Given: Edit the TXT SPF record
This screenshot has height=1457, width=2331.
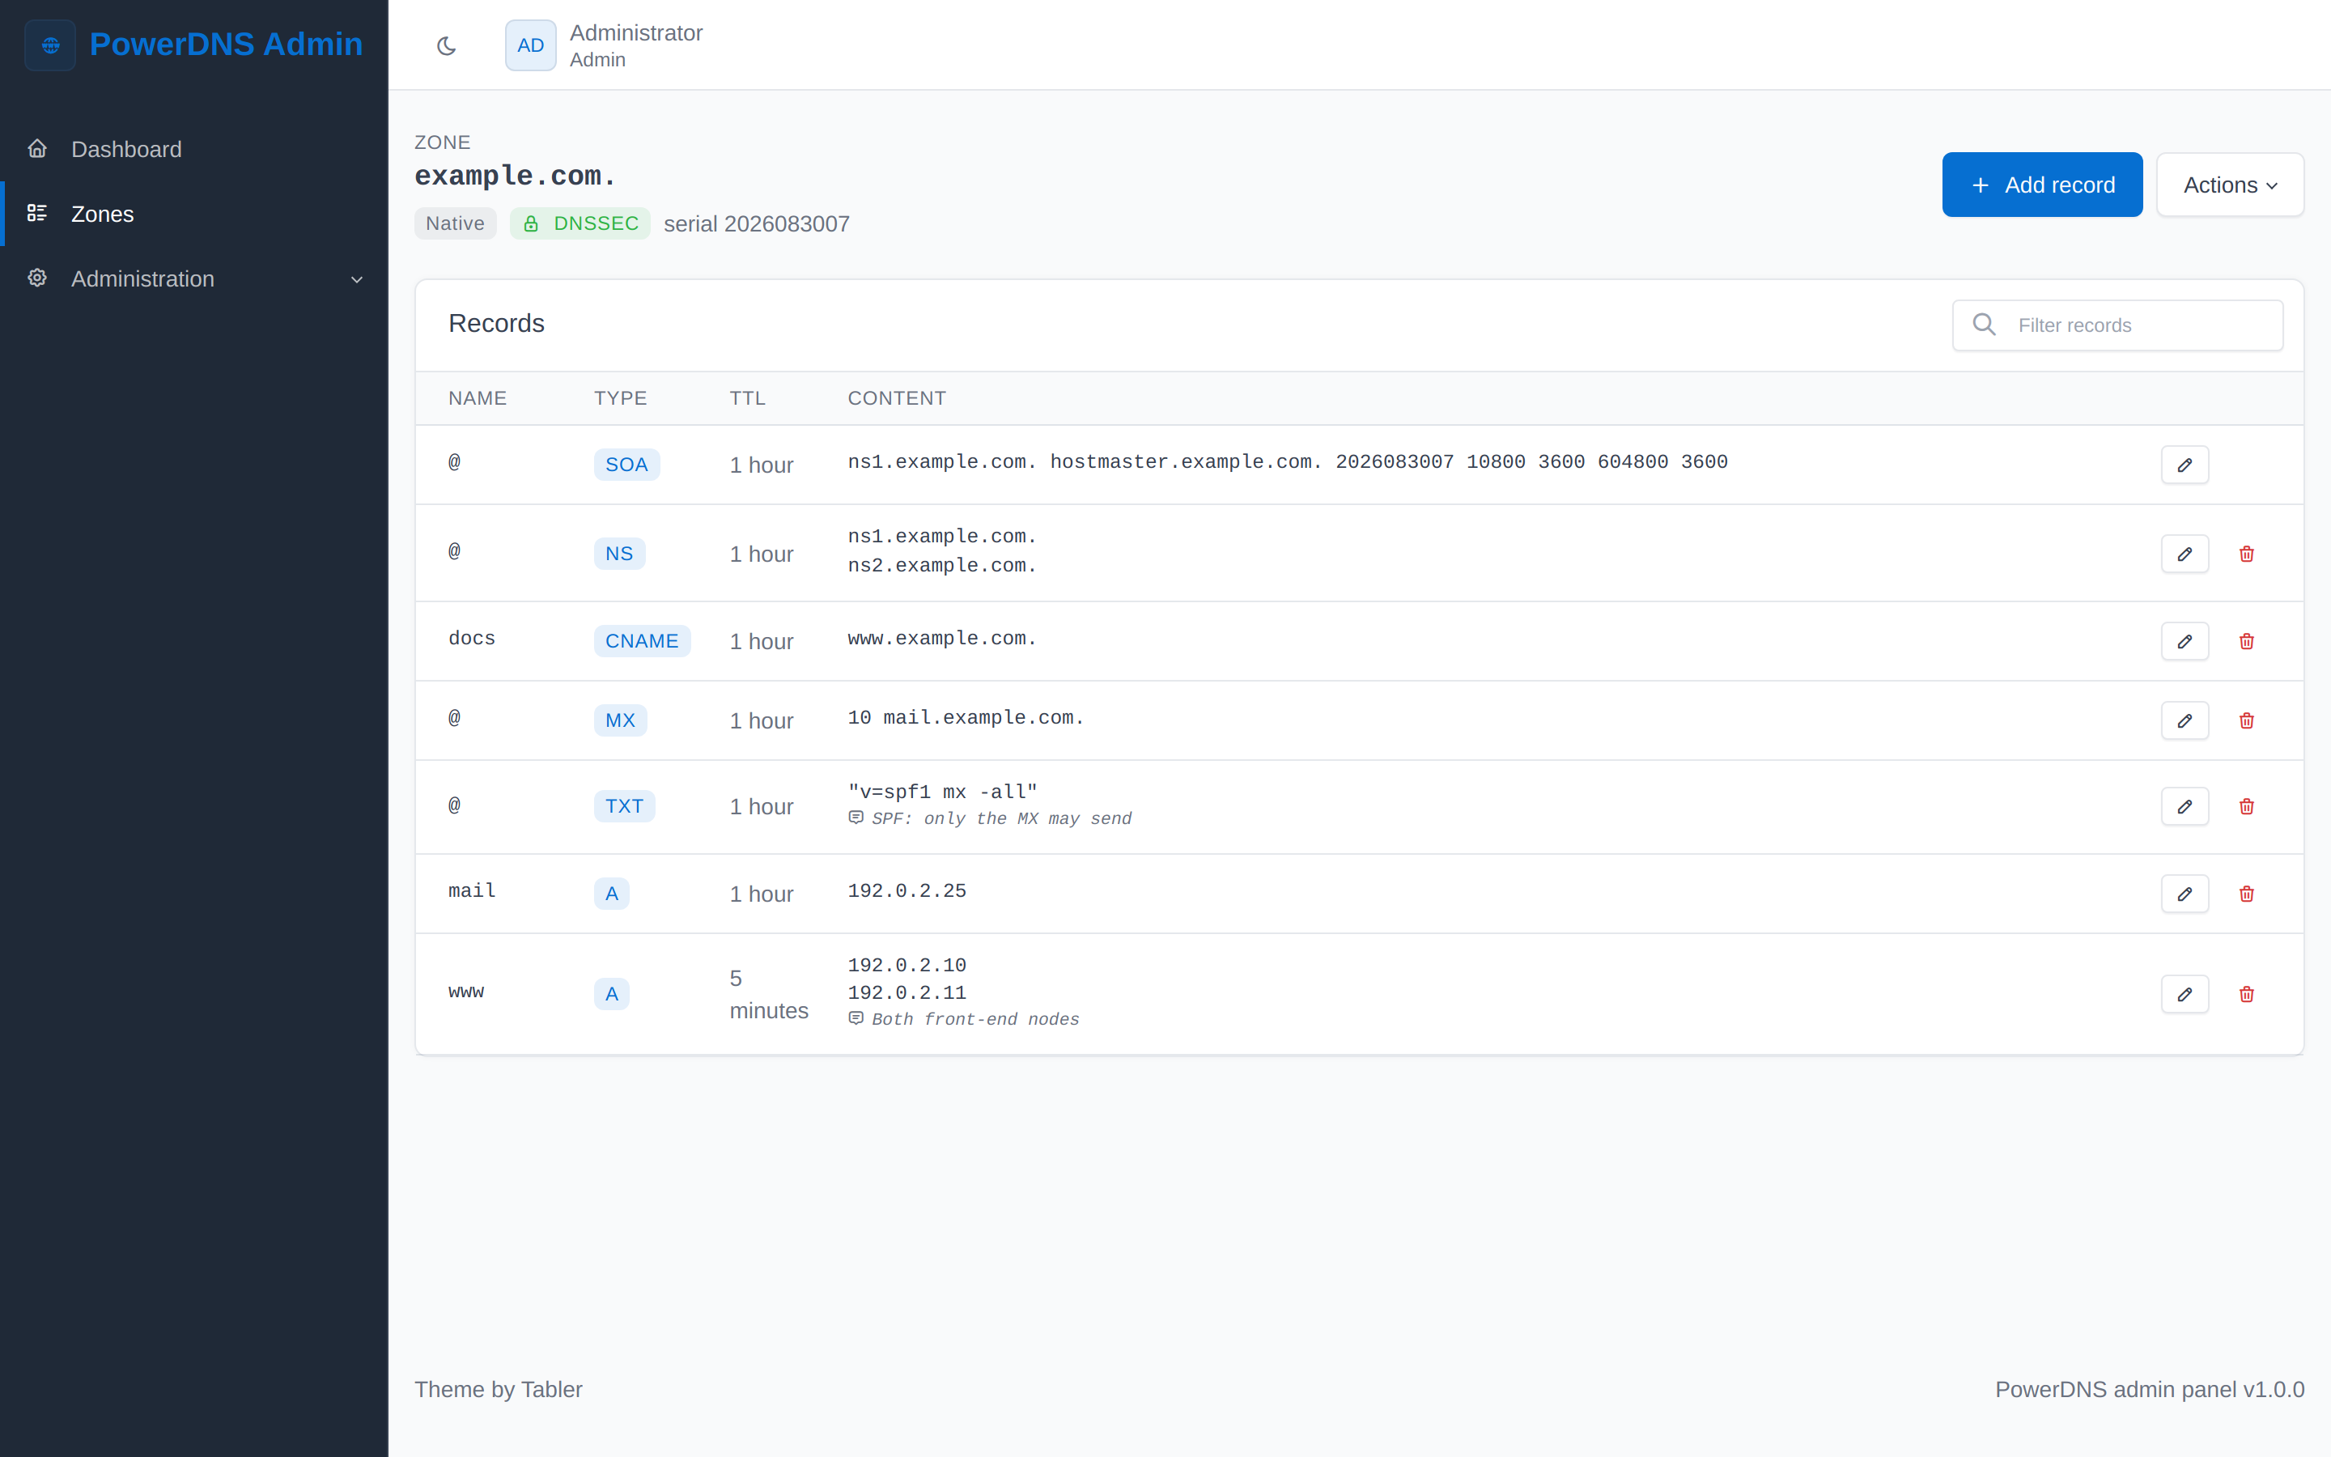Looking at the screenshot, I should pos(2185,806).
